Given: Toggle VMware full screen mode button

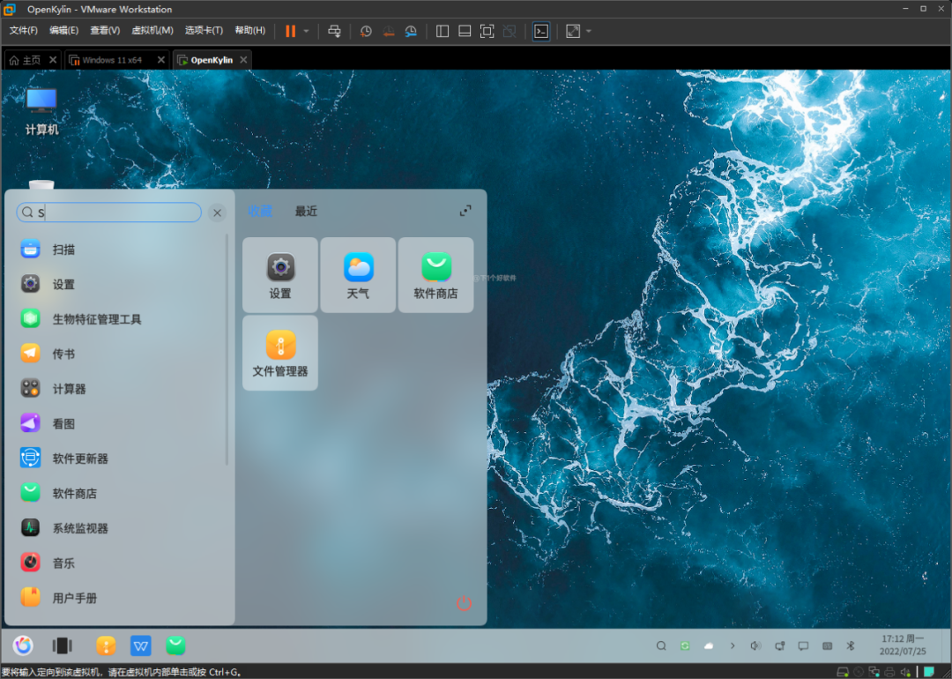Looking at the screenshot, I should pyautogui.click(x=487, y=31).
